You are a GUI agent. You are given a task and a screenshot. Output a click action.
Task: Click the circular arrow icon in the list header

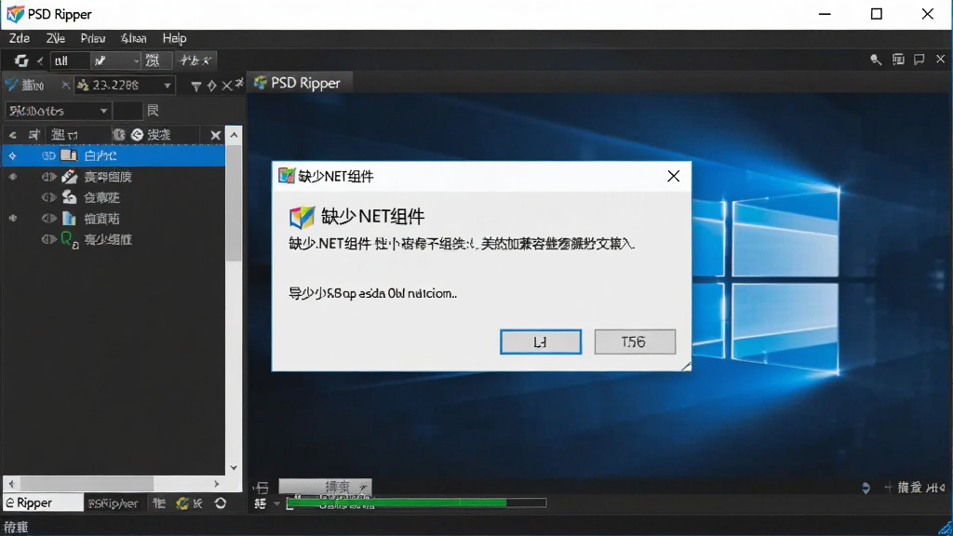138,135
